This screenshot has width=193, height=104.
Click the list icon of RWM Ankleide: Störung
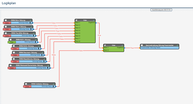click(26, 84)
